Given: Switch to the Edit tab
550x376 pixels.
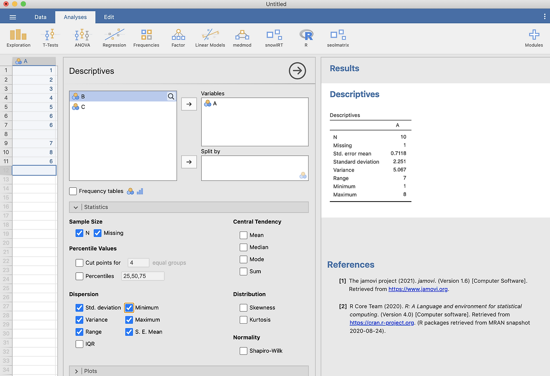Looking at the screenshot, I should [x=109, y=17].
